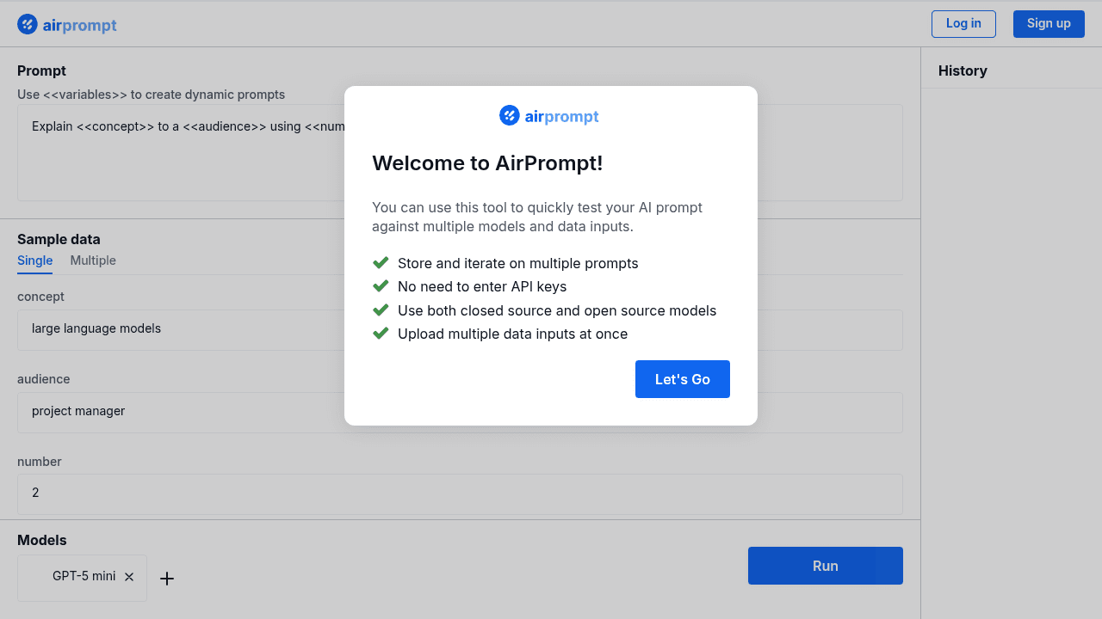
Task: Switch to the Multiple sample data tab
Action: tap(92, 260)
